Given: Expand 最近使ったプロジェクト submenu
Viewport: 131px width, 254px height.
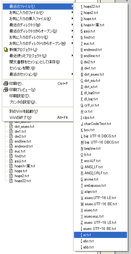Looking at the screenshot, I should [x=38, y=56].
